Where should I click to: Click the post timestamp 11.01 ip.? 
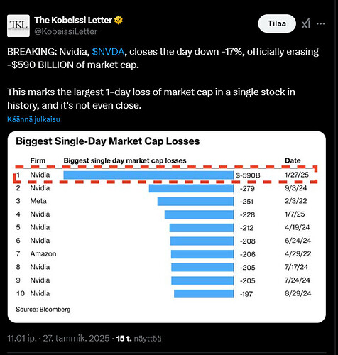pos(22,339)
